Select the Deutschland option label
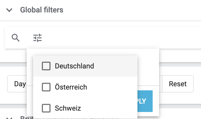The image size is (201, 119). [x=74, y=66]
